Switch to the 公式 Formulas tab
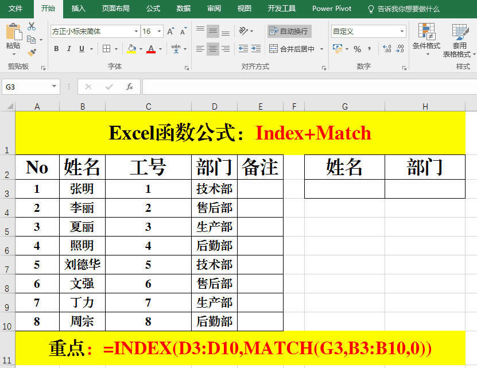This screenshot has width=477, height=368. [153, 9]
